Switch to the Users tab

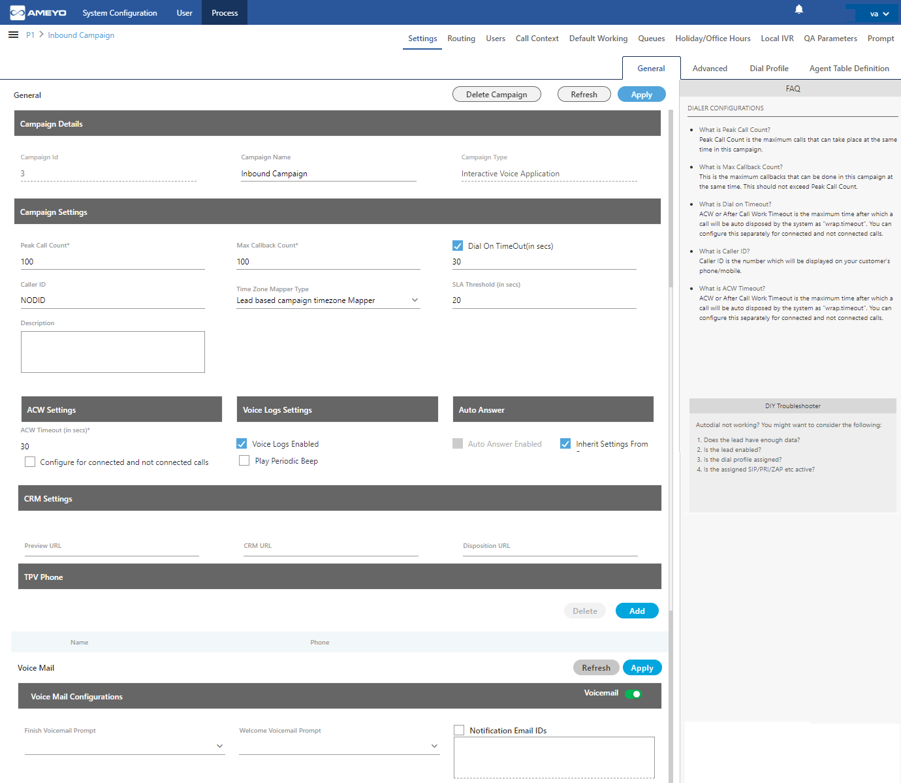point(496,39)
